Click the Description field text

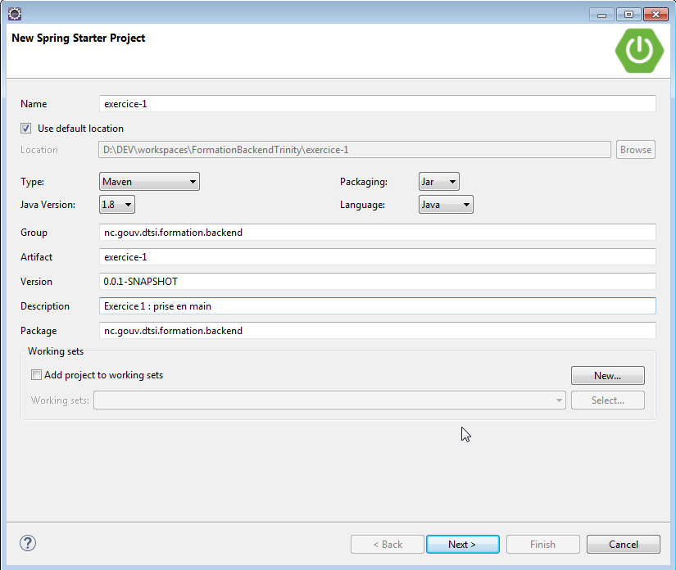pos(377,306)
